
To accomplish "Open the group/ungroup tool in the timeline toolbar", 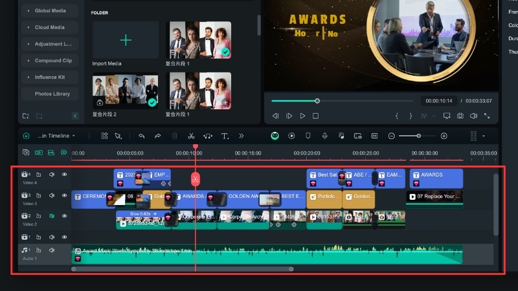I will (x=104, y=136).
